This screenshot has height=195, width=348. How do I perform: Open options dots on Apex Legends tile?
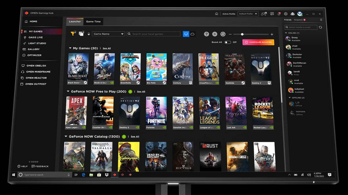[69, 99]
